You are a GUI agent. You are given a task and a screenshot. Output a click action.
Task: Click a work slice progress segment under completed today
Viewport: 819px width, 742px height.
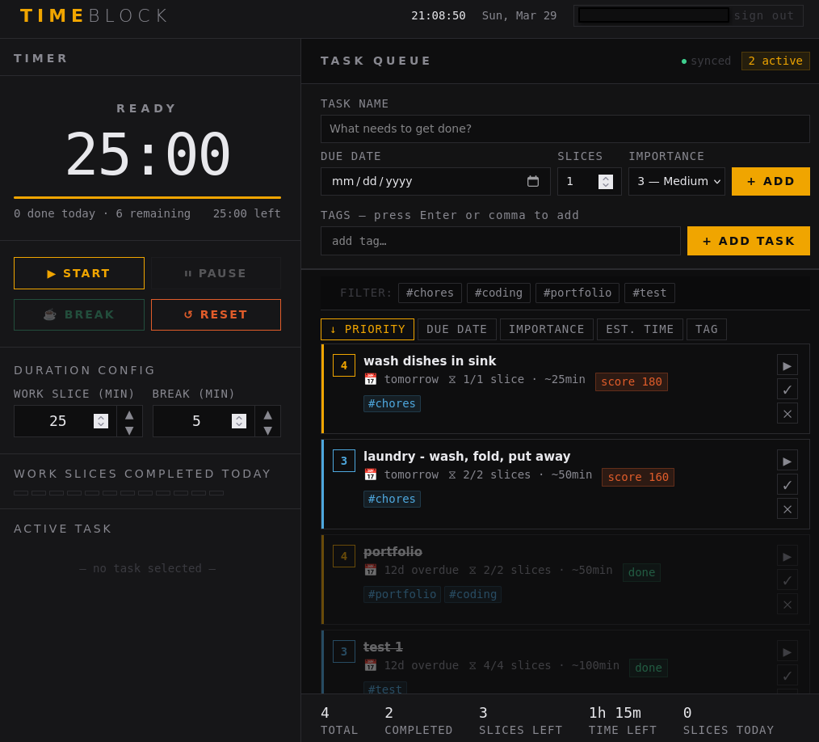coord(21,492)
